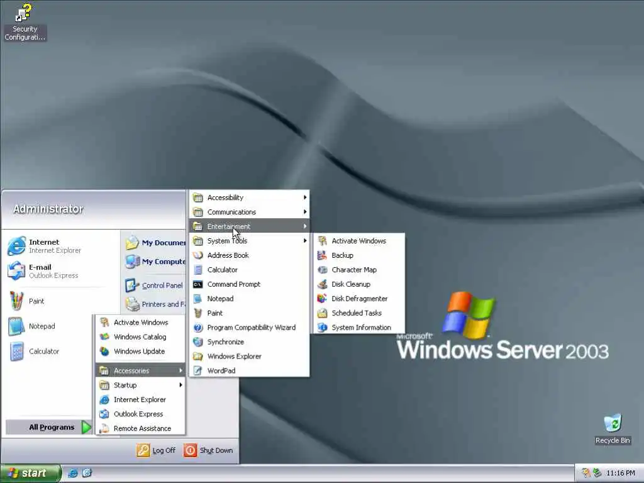The image size is (644, 483).
Task: Expand the System Tools submenu
Action: pos(249,241)
